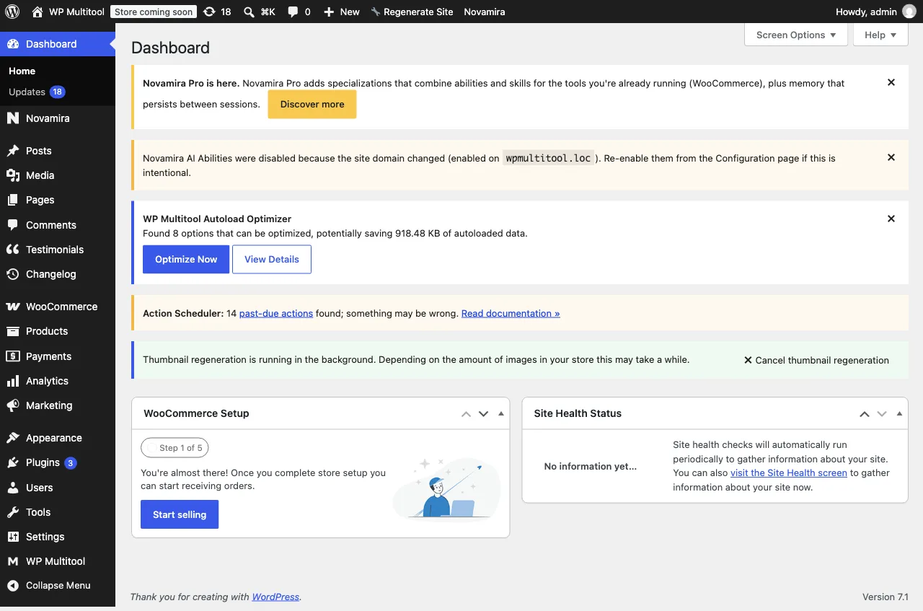Click the Appearance paintbrush icon
The image size is (923, 611).
pos(13,438)
